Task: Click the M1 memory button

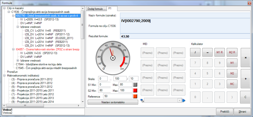Action: point(232,63)
